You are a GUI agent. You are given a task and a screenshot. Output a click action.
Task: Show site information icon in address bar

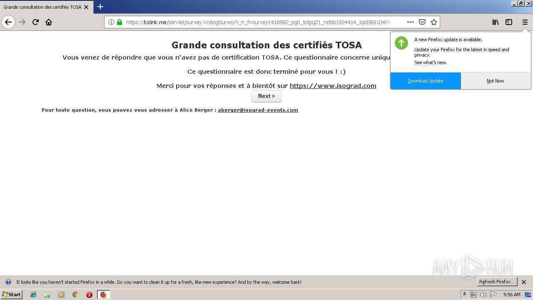pos(111,22)
